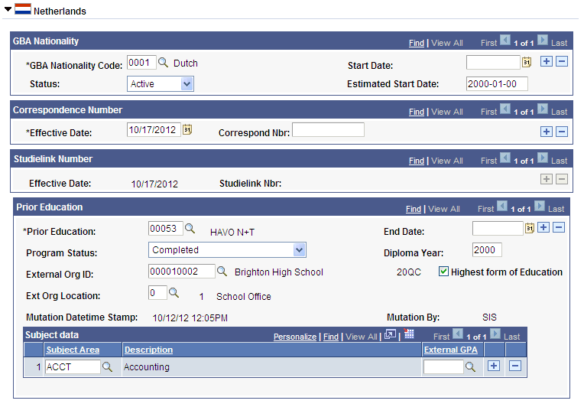Show next GBA Nationality row arrow
The height and width of the screenshot is (407, 584).
(543, 40)
